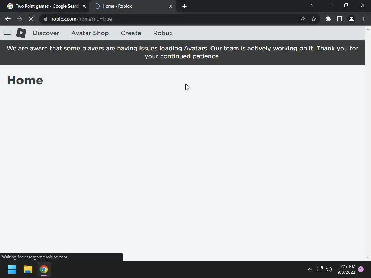Screen dimensions: 371x278
Task: View site information lock icon
Action: tap(46, 19)
